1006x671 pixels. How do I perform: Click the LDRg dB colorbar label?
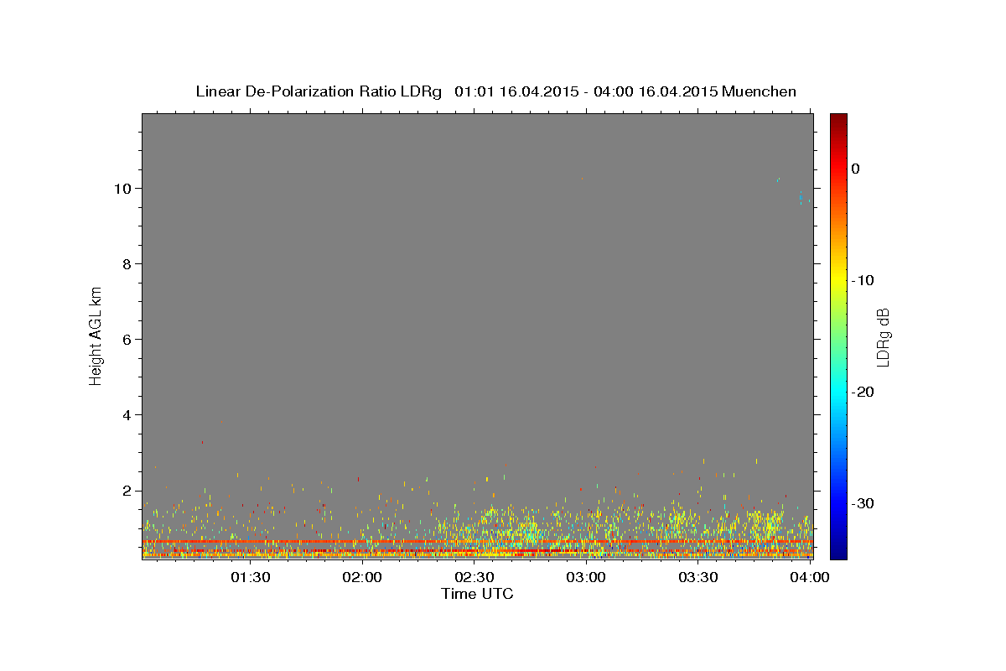[x=882, y=337]
